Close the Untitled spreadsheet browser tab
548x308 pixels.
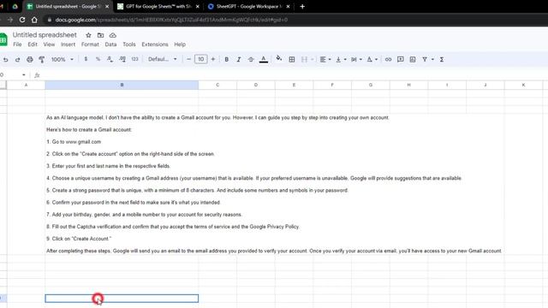(107, 7)
